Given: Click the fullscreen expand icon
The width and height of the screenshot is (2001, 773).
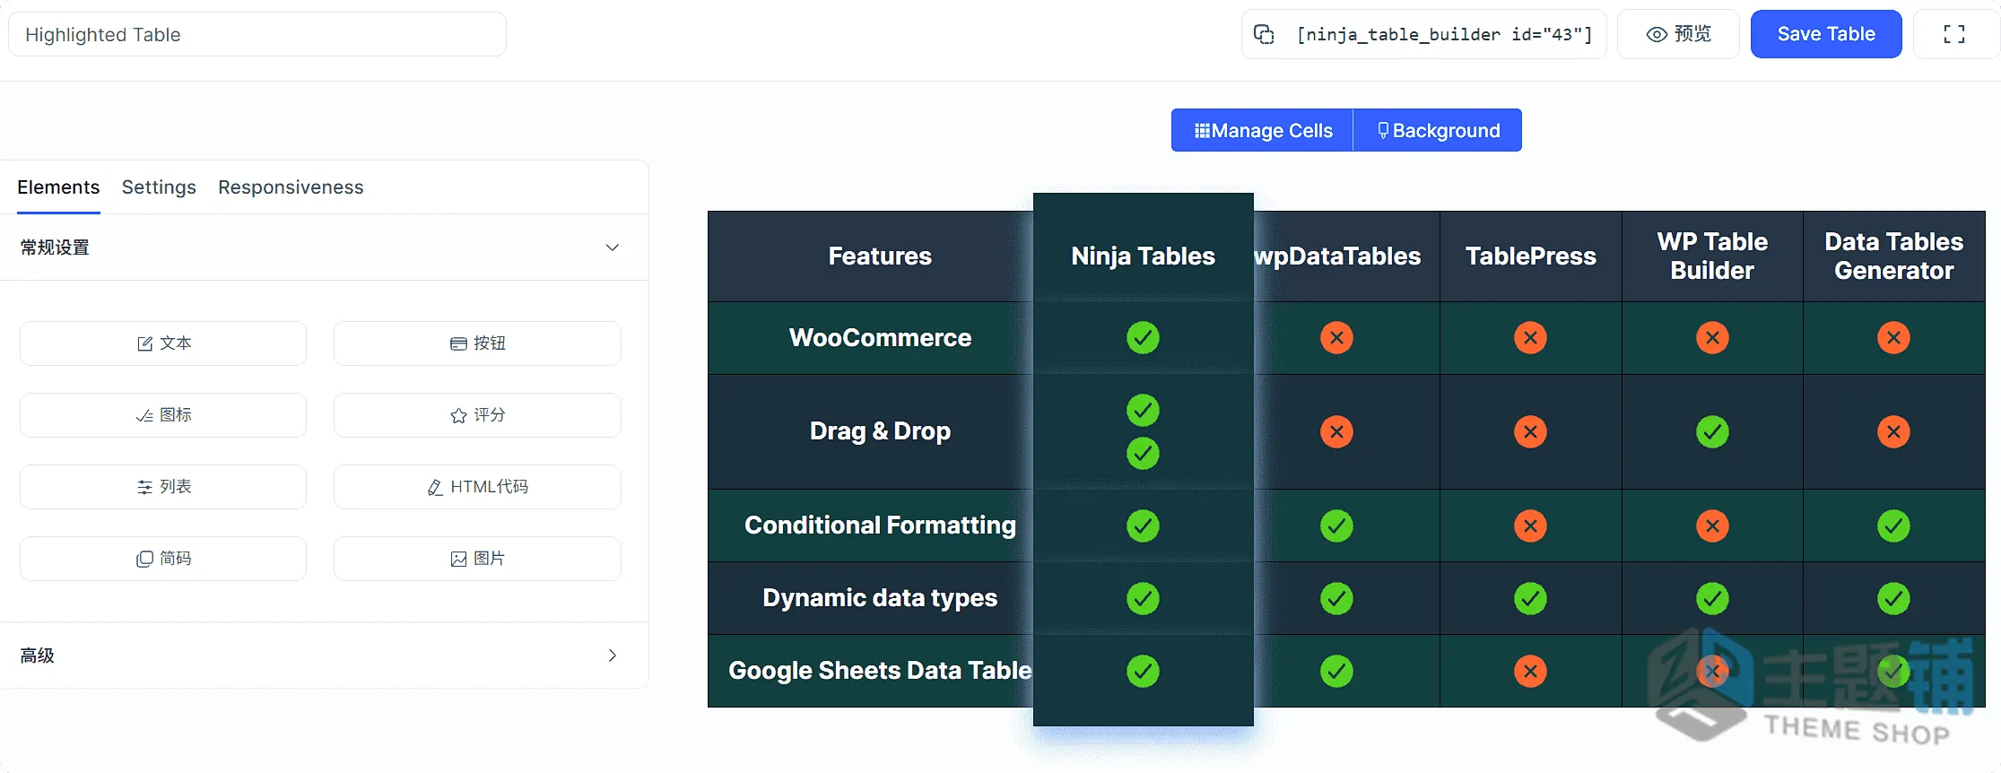Looking at the screenshot, I should point(1954,34).
